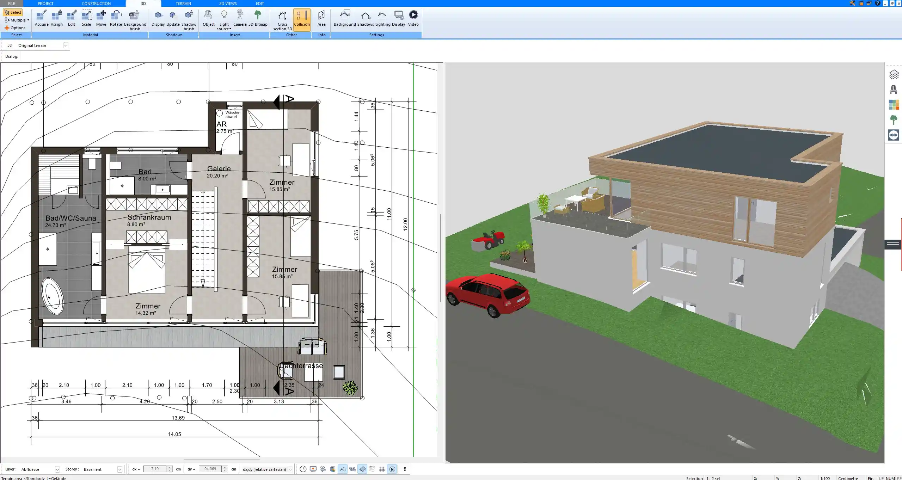Click the Options button
The width and height of the screenshot is (902, 480).
click(x=15, y=28)
